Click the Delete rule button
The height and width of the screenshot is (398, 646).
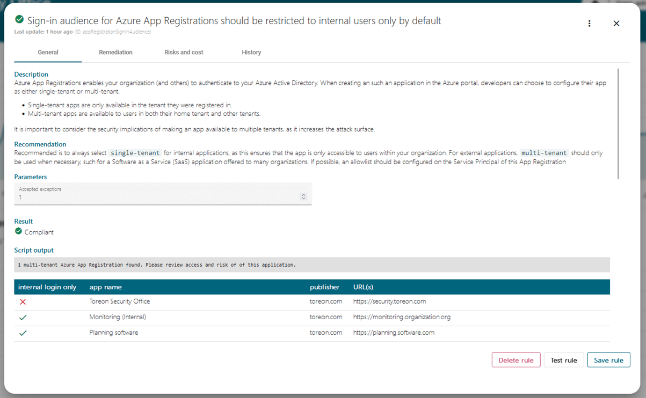pyautogui.click(x=516, y=360)
